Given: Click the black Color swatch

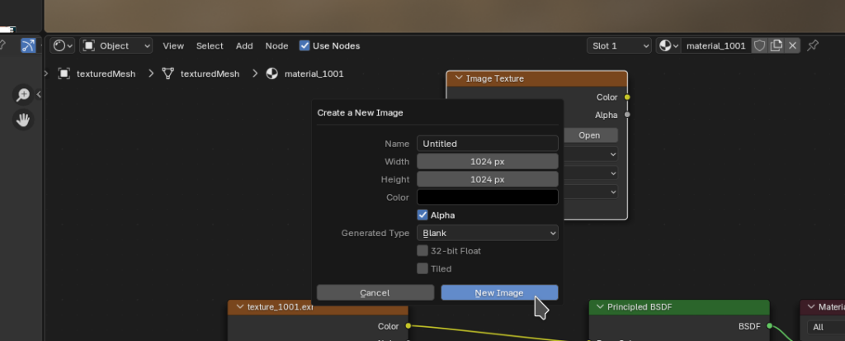Looking at the screenshot, I should [487, 197].
